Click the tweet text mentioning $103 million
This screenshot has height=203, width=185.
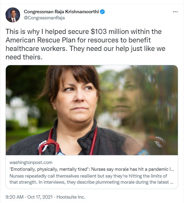(84, 32)
